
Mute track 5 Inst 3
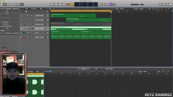(27, 33)
